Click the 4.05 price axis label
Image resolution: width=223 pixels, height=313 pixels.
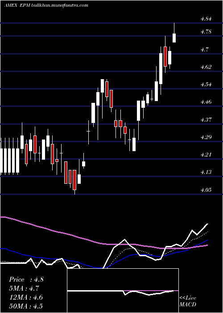(206, 190)
